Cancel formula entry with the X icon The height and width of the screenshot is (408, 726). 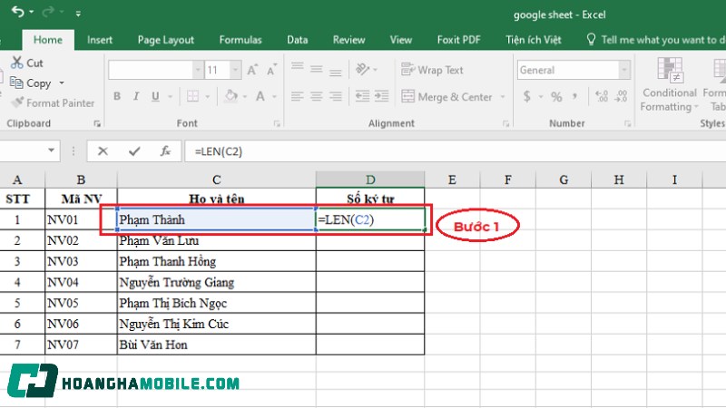[x=103, y=151]
